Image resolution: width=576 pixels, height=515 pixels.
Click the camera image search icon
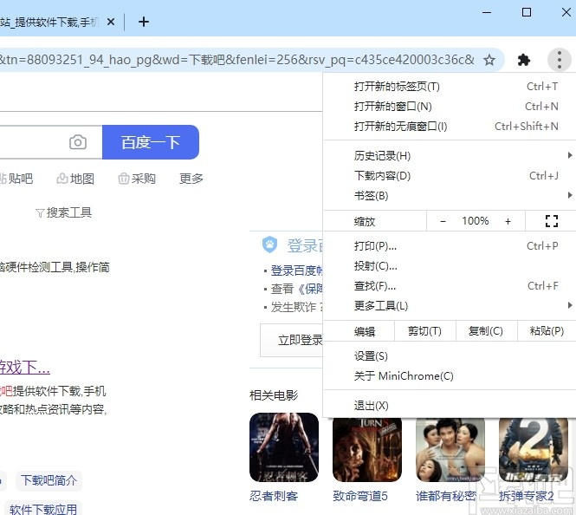[78, 142]
